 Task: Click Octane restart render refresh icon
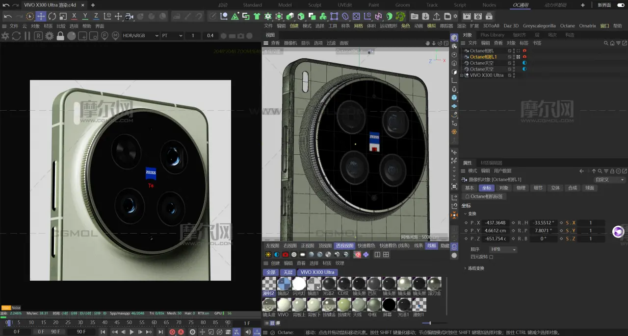16,36
